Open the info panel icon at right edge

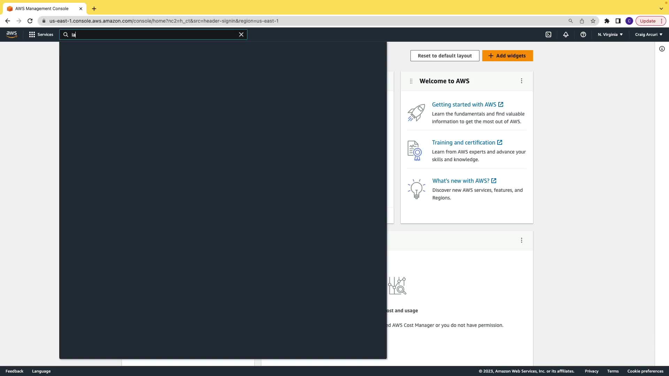[662, 49]
